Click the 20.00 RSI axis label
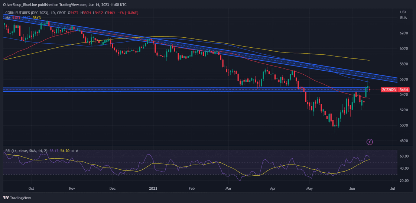This screenshot has width=416, height=203. click(x=404, y=180)
